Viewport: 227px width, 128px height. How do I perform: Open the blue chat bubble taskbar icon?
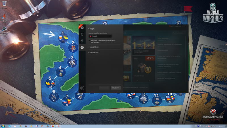(48, 126)
